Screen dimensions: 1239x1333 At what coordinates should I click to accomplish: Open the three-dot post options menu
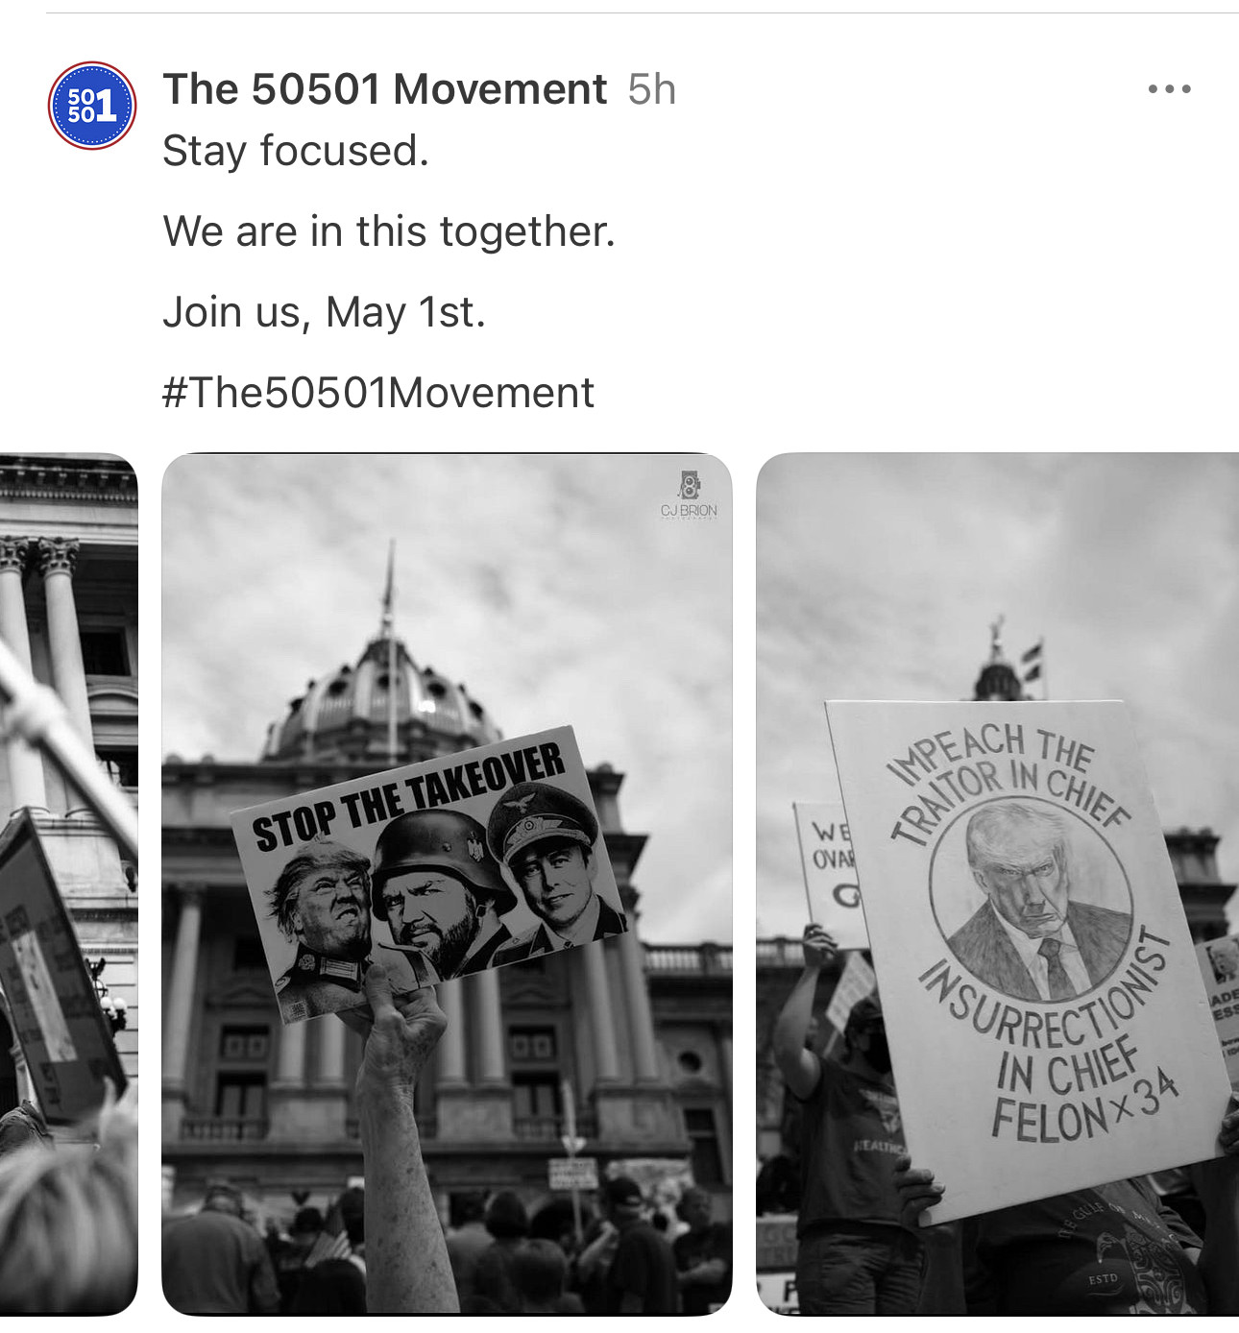(1169, 89)
